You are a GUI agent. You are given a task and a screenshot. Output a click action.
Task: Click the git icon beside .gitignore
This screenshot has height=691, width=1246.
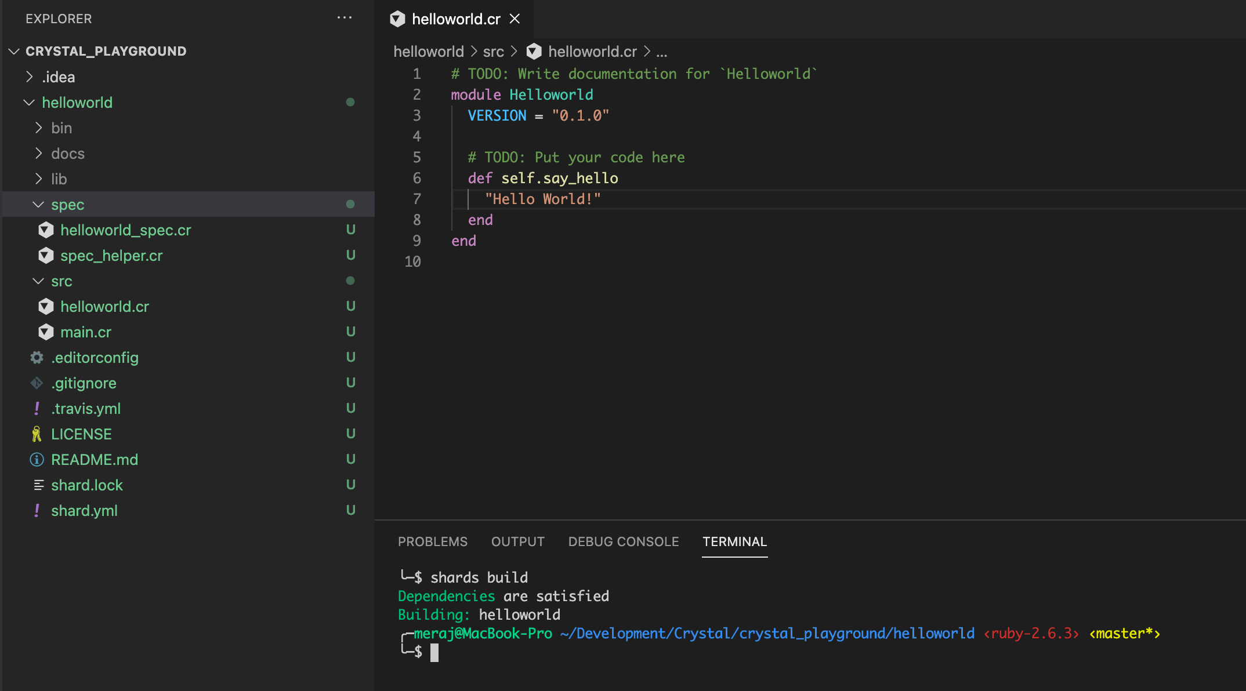[x=37, y=383]
